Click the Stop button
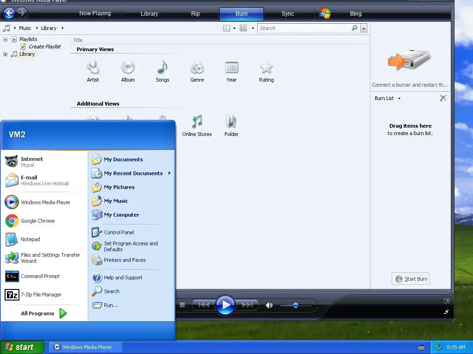473x354 pixels. (x=182, y=305)
